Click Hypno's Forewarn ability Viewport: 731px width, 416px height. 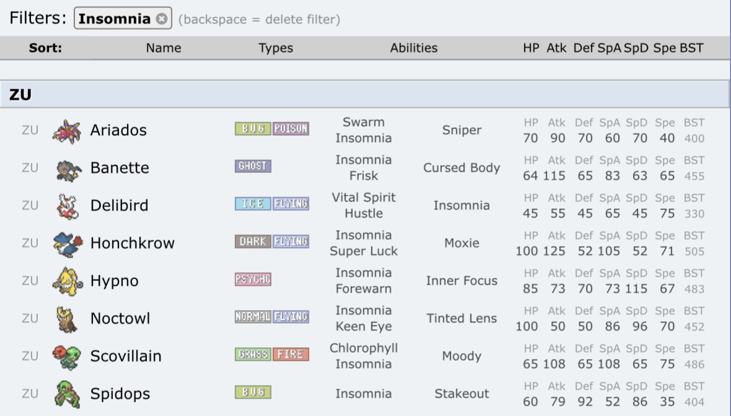pos(363,289)
